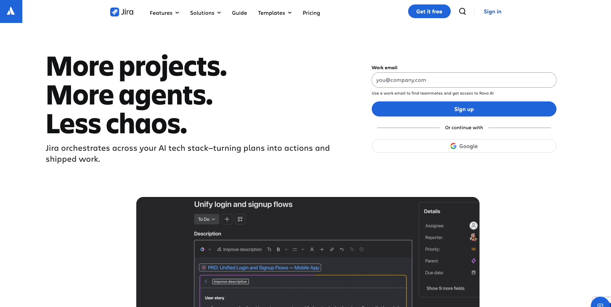Open the chevron next to bullet list
611x307 pixels.
pyautogui.click(x=303, y=249)
